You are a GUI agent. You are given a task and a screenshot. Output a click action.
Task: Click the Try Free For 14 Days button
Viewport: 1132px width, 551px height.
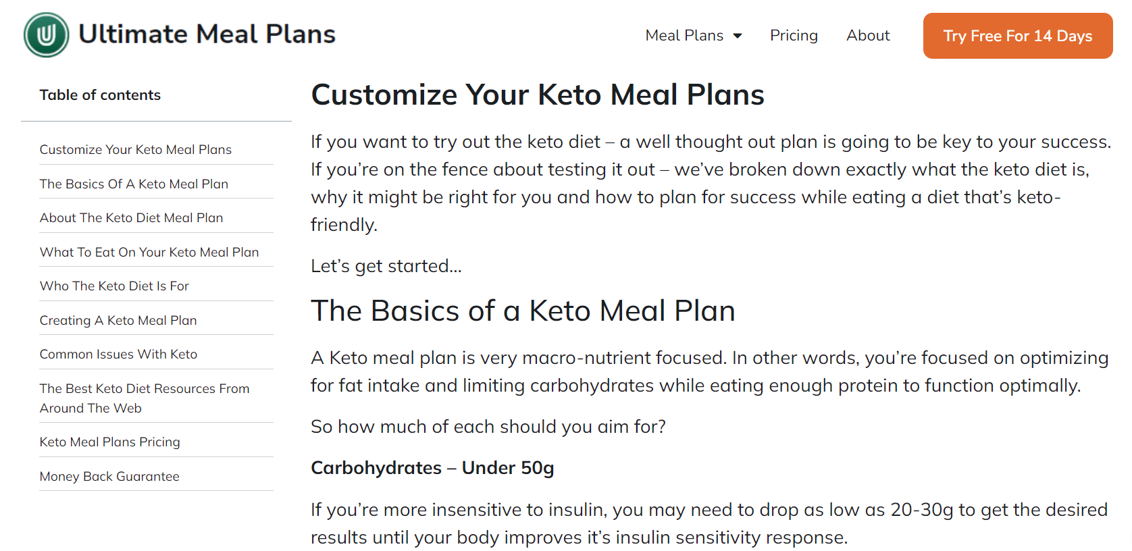tap(1018, 36)
